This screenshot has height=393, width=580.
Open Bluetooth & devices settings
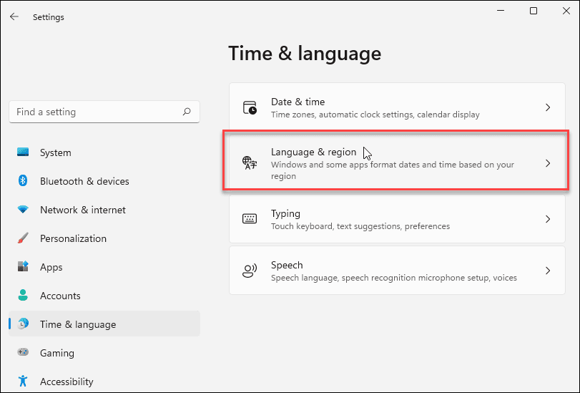(84, 181)
